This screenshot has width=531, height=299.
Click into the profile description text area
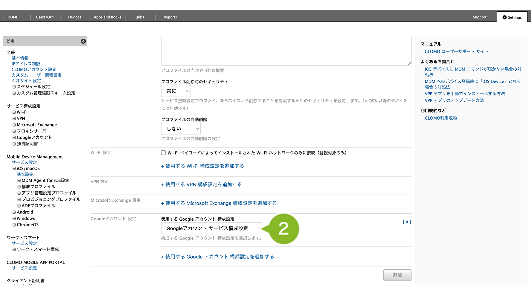[x=286, y=51]
